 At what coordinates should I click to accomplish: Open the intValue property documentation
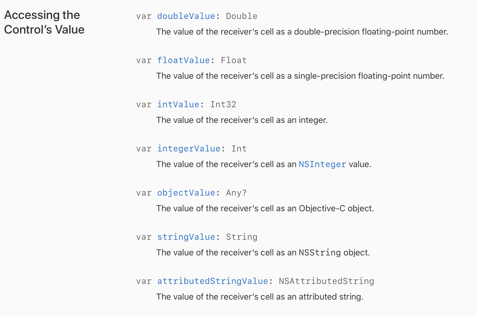point(178,104)
